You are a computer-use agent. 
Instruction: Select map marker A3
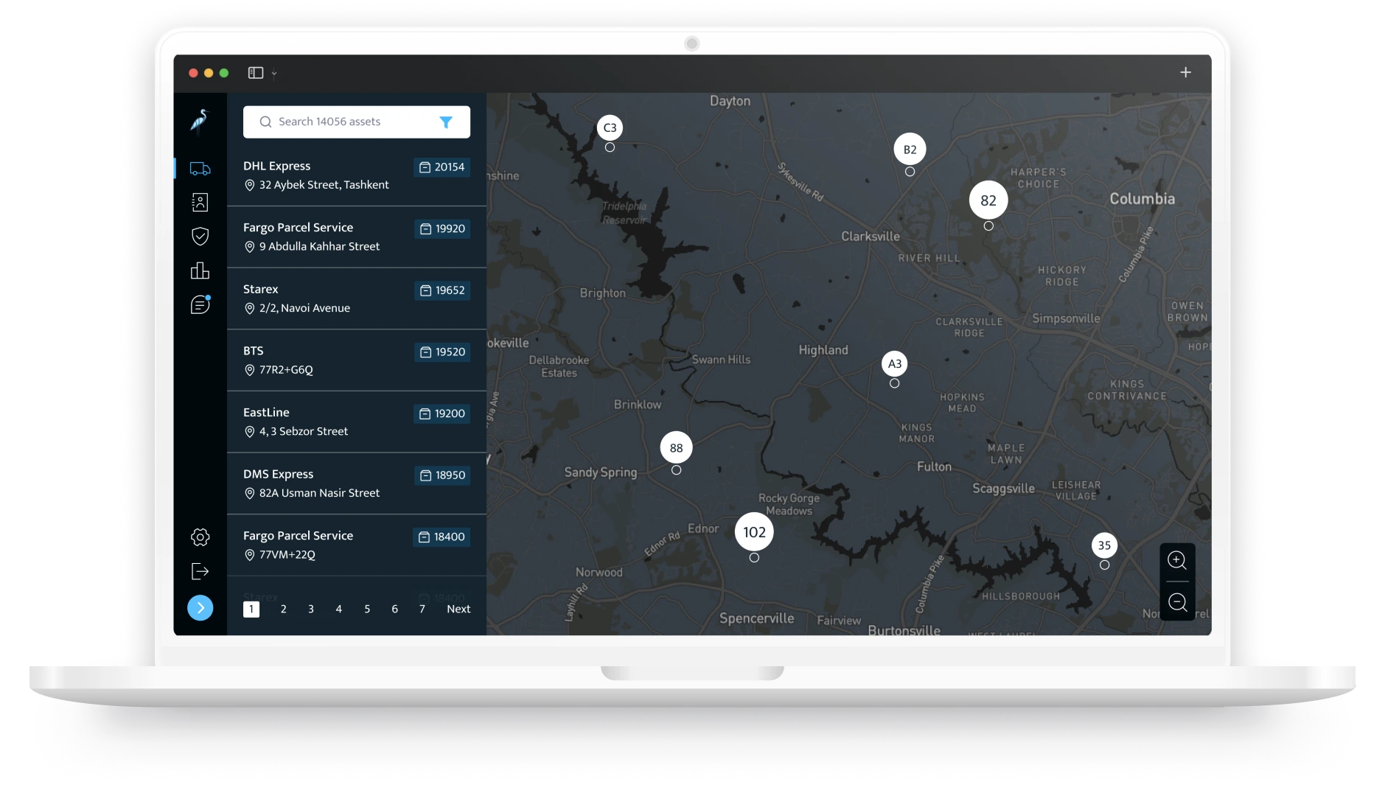point(894,363)
